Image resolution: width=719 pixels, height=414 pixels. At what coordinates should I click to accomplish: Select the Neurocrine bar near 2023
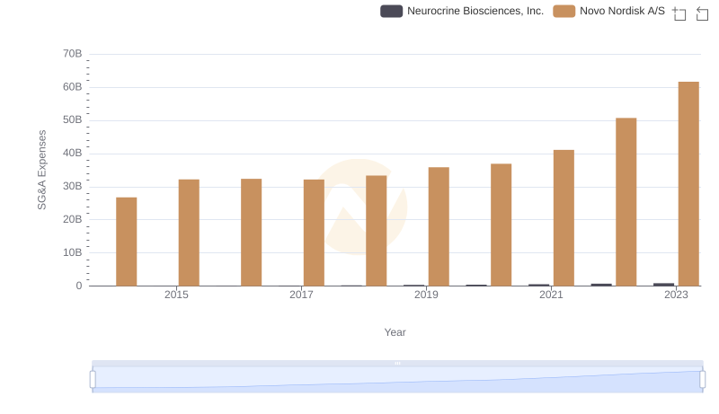(664, 285)
